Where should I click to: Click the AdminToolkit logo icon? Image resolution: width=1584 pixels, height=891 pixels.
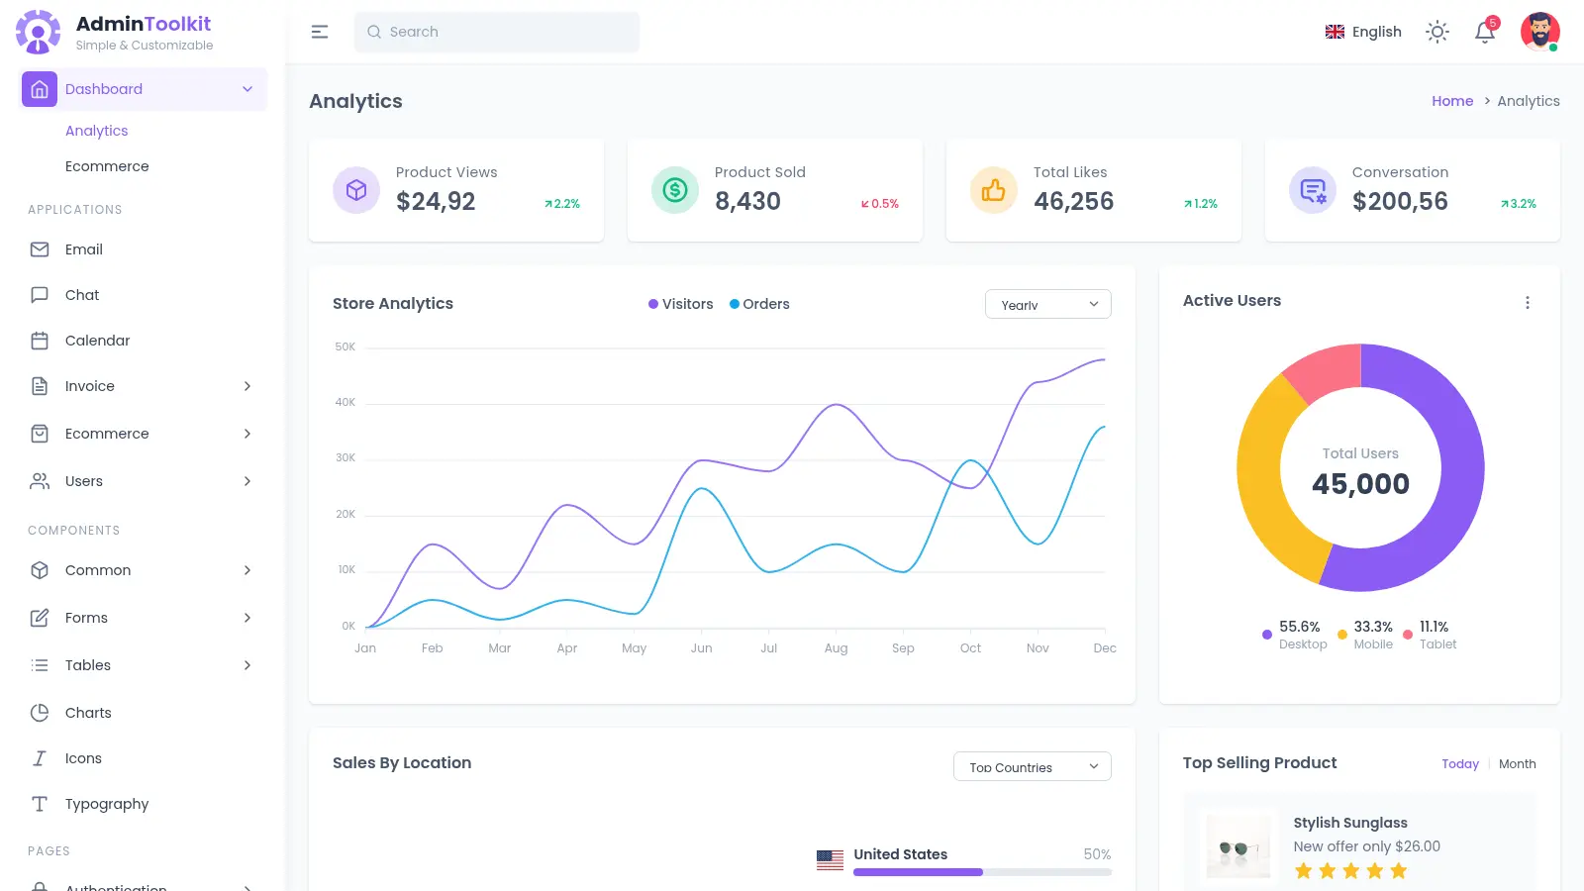(39, 32)
